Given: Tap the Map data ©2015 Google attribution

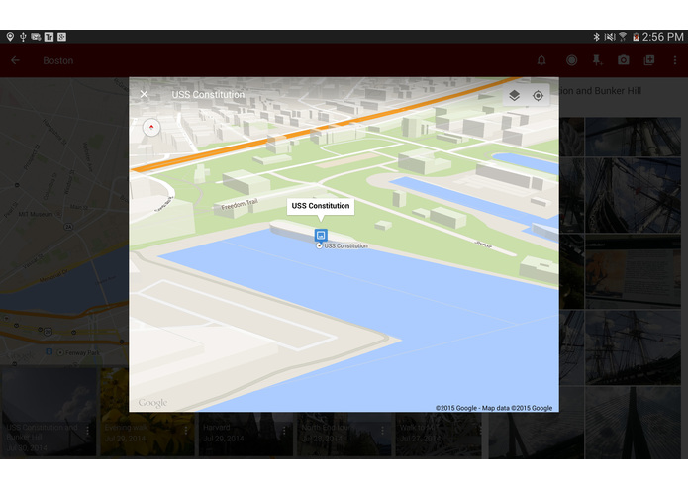Looking at the screenshot, I should click(x=518, y=408).
